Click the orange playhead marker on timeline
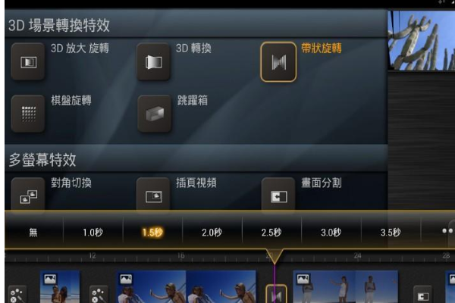 [275, 256]
